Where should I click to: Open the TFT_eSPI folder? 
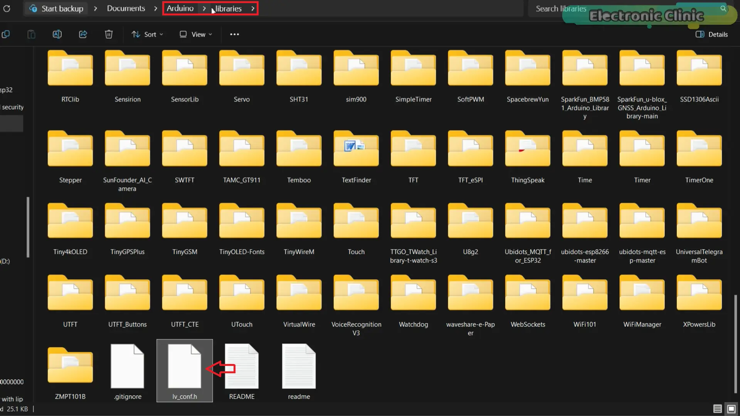(x=470, y=157)
